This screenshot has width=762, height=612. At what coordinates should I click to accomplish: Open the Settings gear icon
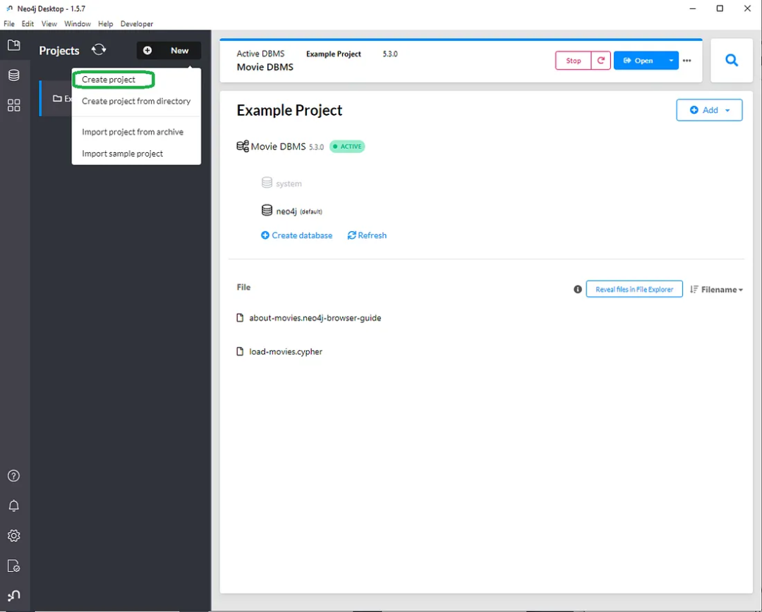(13, 536)
